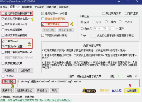Switch to the 主页面 tab
Viewport: 142px width, 103px height.
[x=4, y=7]
